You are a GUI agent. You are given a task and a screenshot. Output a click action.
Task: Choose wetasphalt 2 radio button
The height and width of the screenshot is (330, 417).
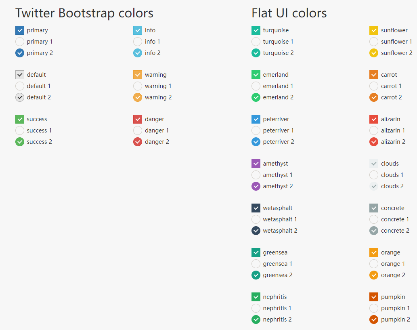[256, 231]
